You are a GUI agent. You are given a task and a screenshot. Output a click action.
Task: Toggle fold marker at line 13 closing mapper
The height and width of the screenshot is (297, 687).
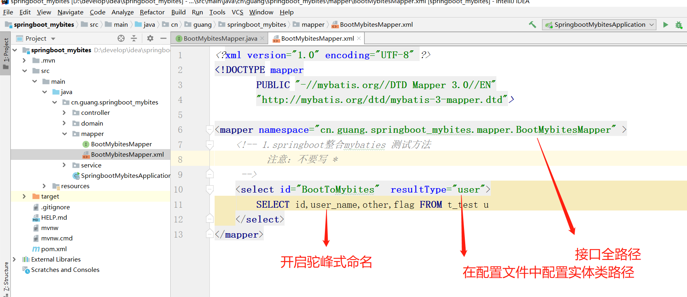(x=209, y=234)
